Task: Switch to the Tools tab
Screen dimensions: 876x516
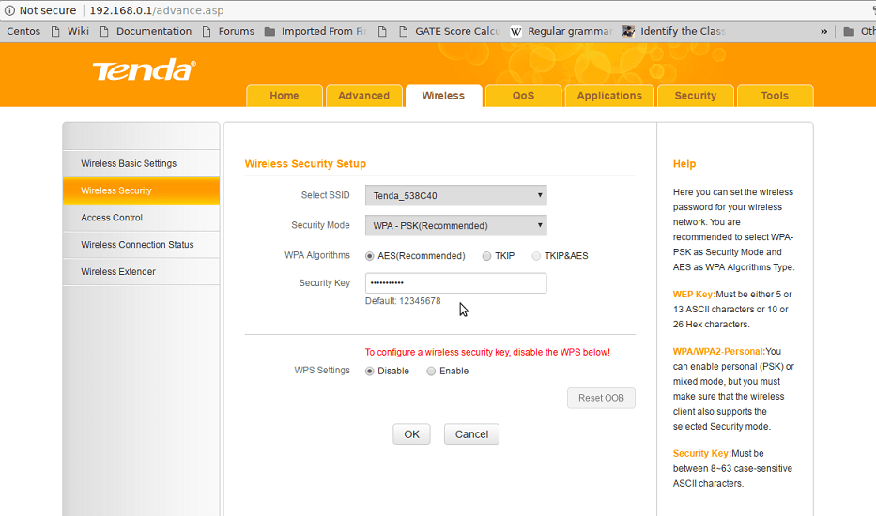Action: (775, 96)
